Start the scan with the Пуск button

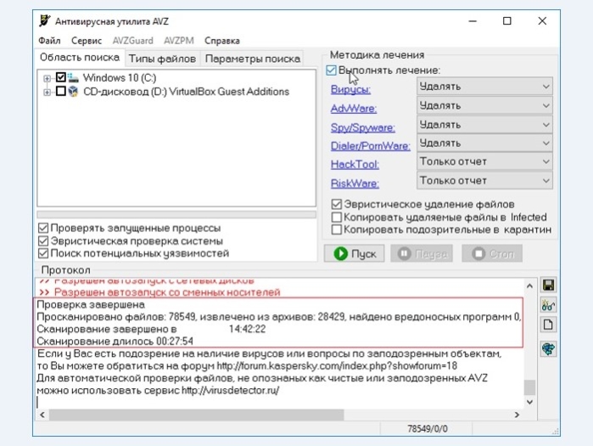point(355,253)
